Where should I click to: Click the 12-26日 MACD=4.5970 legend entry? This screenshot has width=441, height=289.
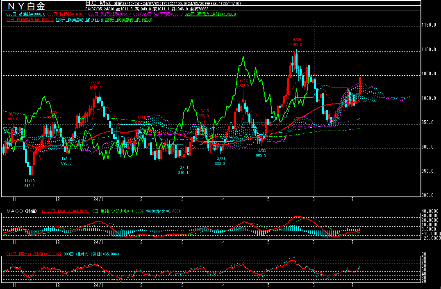64,211
